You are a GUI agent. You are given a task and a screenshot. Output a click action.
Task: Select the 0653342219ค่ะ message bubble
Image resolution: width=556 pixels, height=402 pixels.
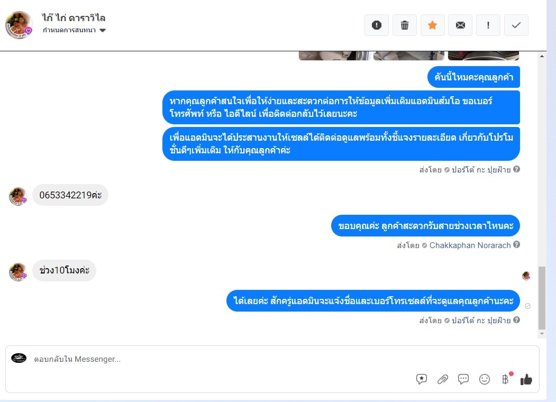pos(70,195)
